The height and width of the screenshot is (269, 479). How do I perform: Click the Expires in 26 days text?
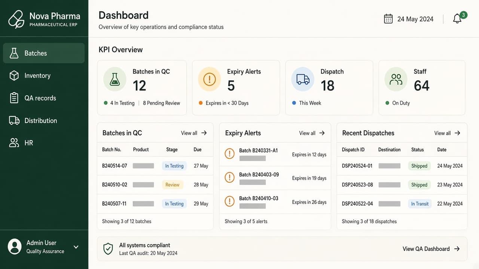click(x=309, y=202)
